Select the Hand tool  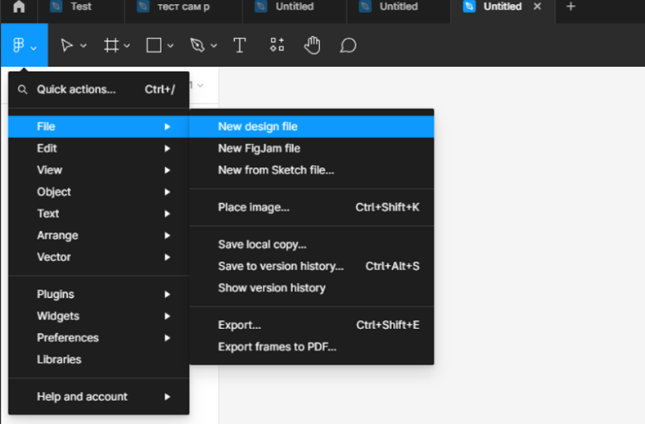[x=312, y=45]
